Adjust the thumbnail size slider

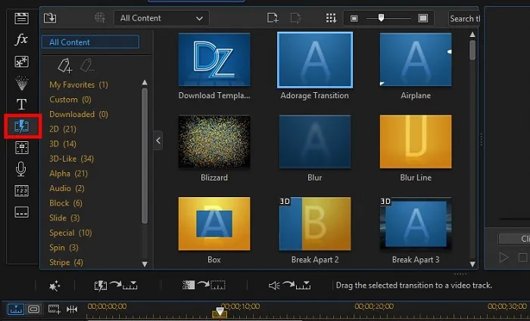click(381, 18)
